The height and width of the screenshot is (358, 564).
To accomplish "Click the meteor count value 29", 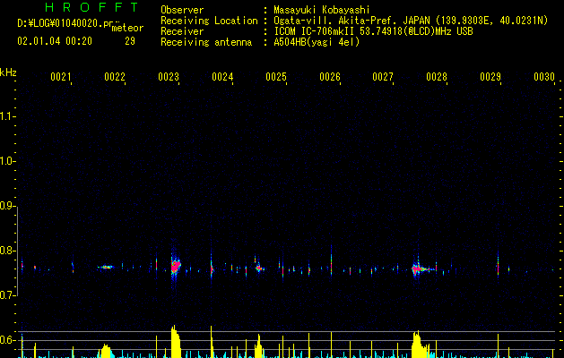I will (x=130, y=41).
